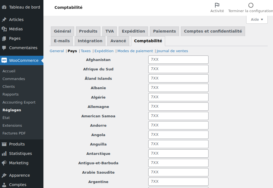273x188 pixels.
Task: Open Médias via its sidebar icon
Action: 4,29
